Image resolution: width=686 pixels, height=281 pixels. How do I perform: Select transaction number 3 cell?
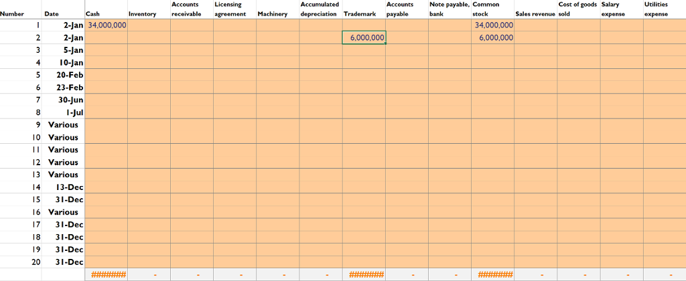(x=21, y=50)
